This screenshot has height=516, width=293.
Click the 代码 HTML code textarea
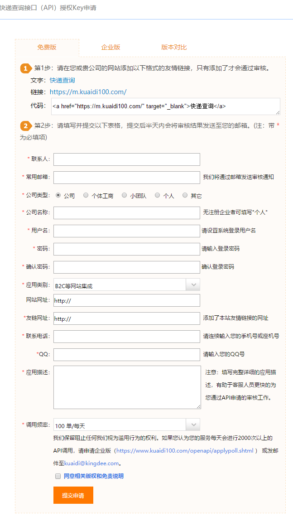[x=165, y=106]
